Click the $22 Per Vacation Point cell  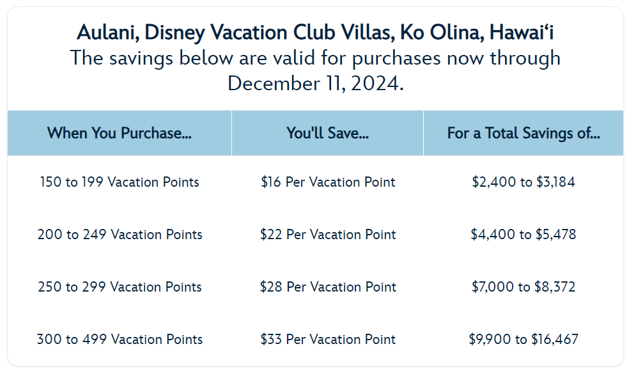[x=328, y=235]
